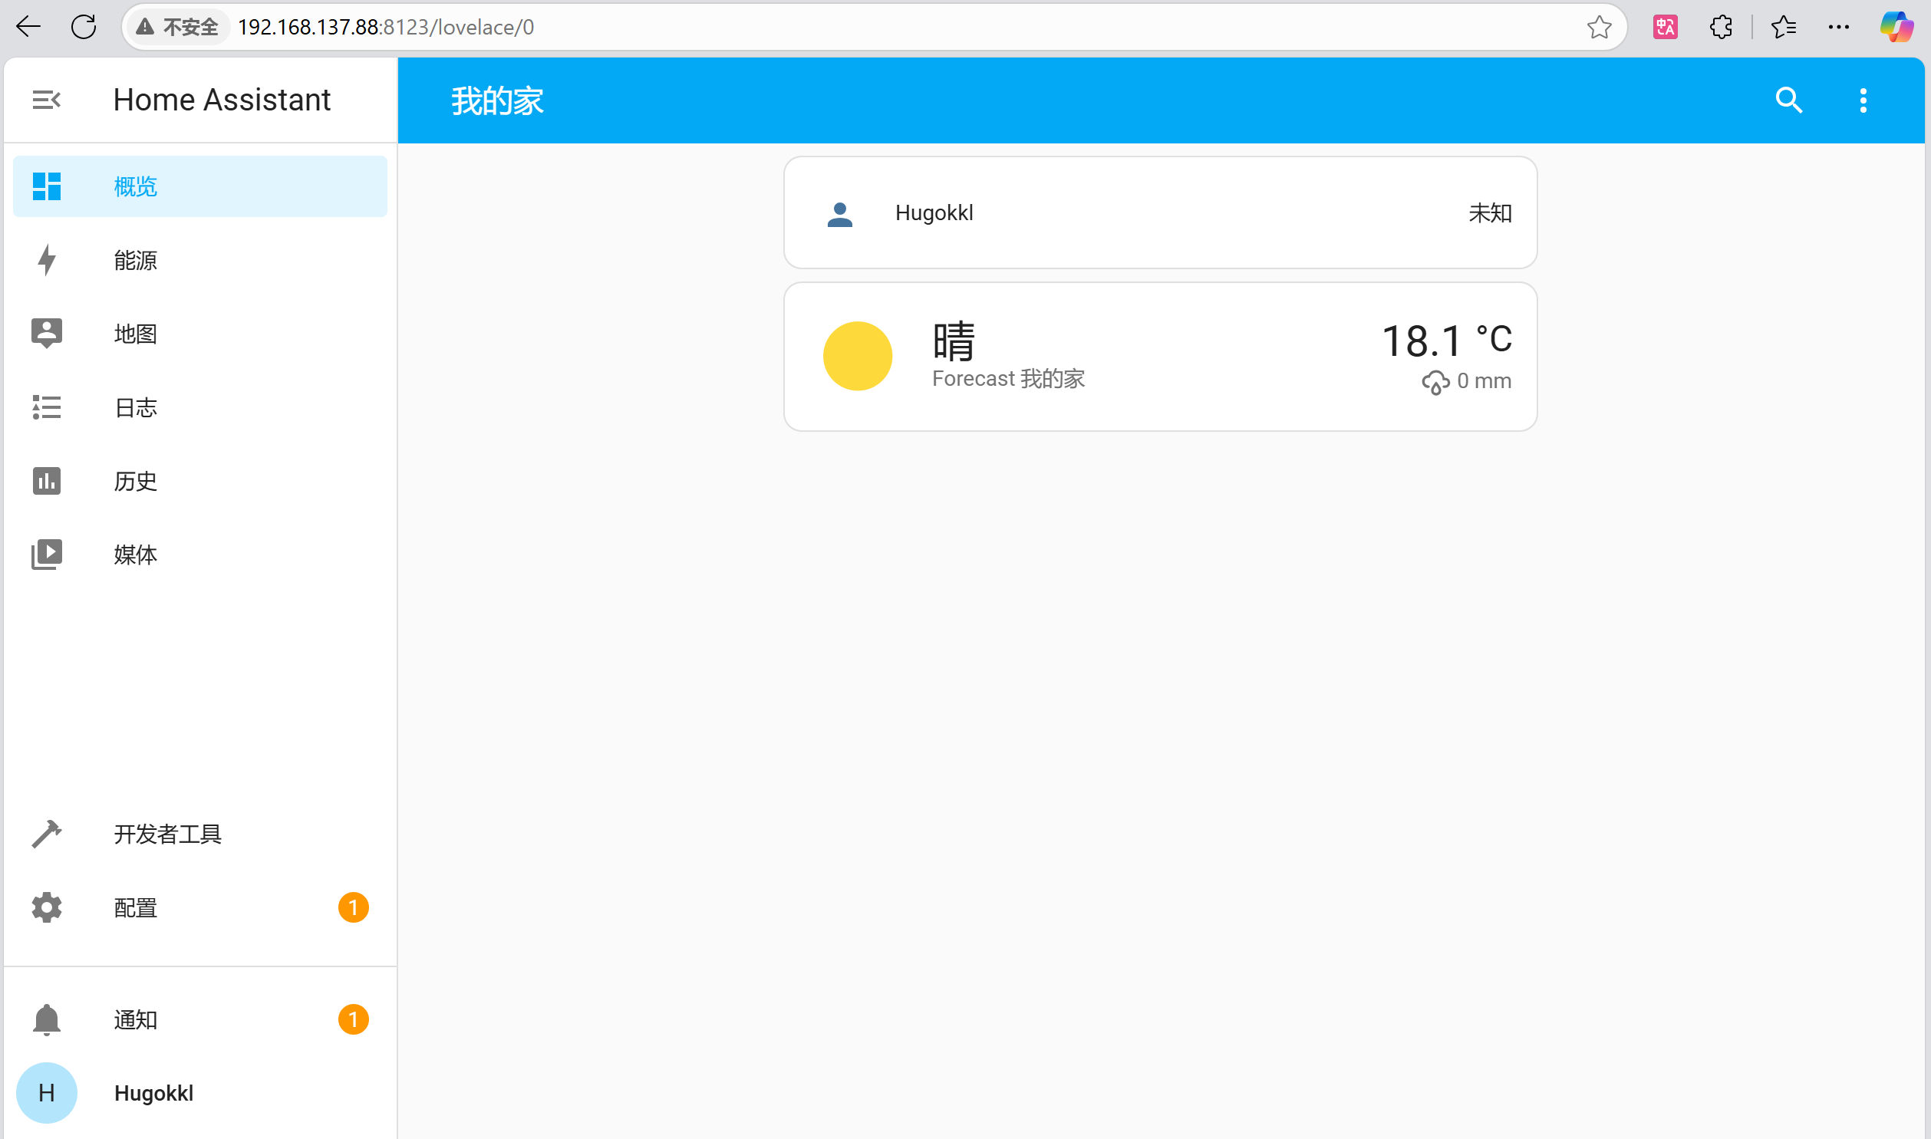
Task: Open the browser settings ellipsis menu
Action: click(x=1839, y=27)
